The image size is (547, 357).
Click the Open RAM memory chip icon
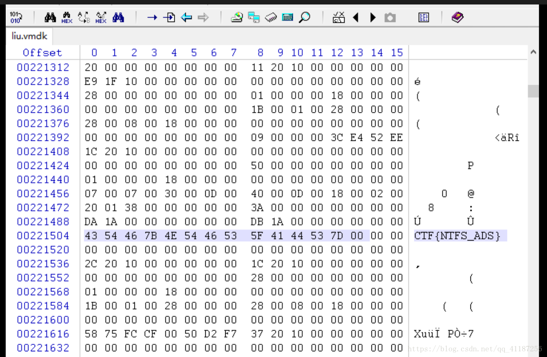271,18
